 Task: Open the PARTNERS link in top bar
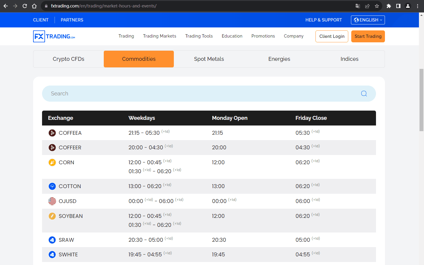point(72,20)
